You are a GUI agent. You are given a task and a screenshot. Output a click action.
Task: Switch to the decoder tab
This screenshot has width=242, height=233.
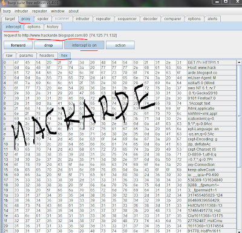150,19
